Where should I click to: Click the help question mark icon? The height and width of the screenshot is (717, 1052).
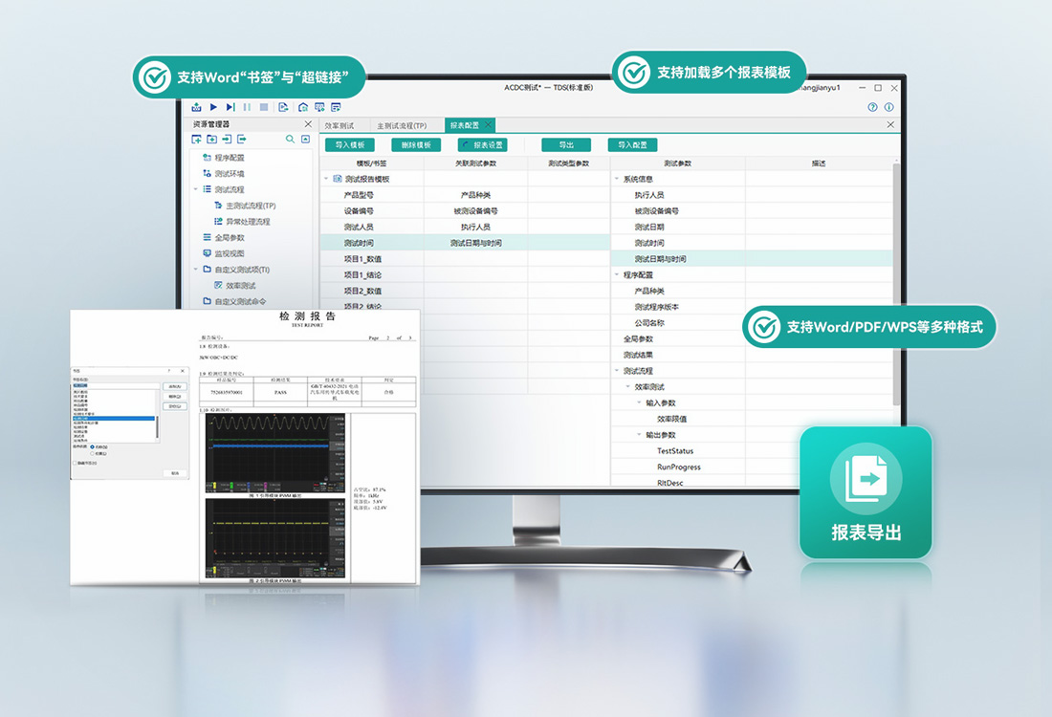(872, 107)
